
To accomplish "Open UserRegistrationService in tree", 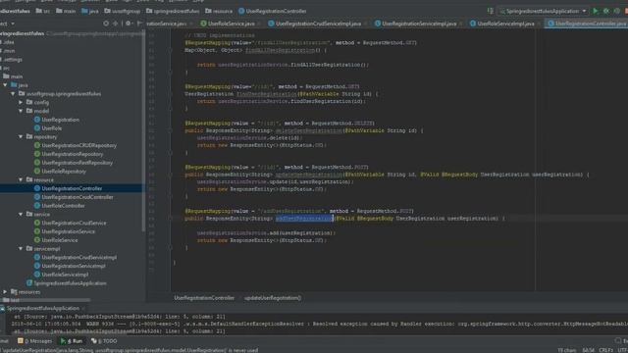I will (68, 231).
